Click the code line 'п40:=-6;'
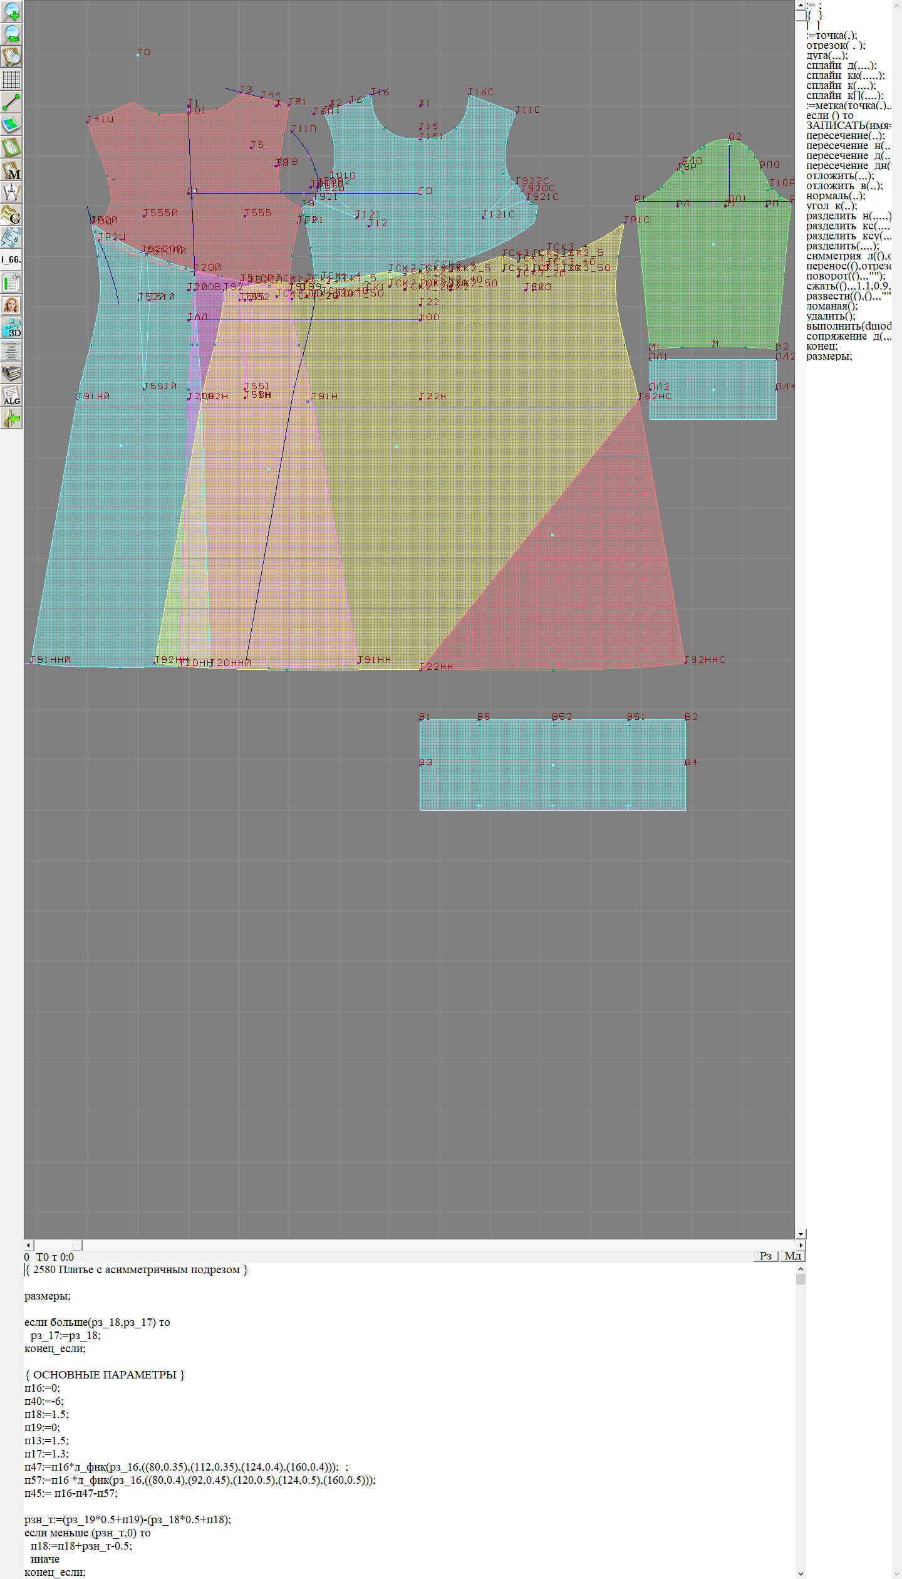902x1579 pixels. point(44,1401)
